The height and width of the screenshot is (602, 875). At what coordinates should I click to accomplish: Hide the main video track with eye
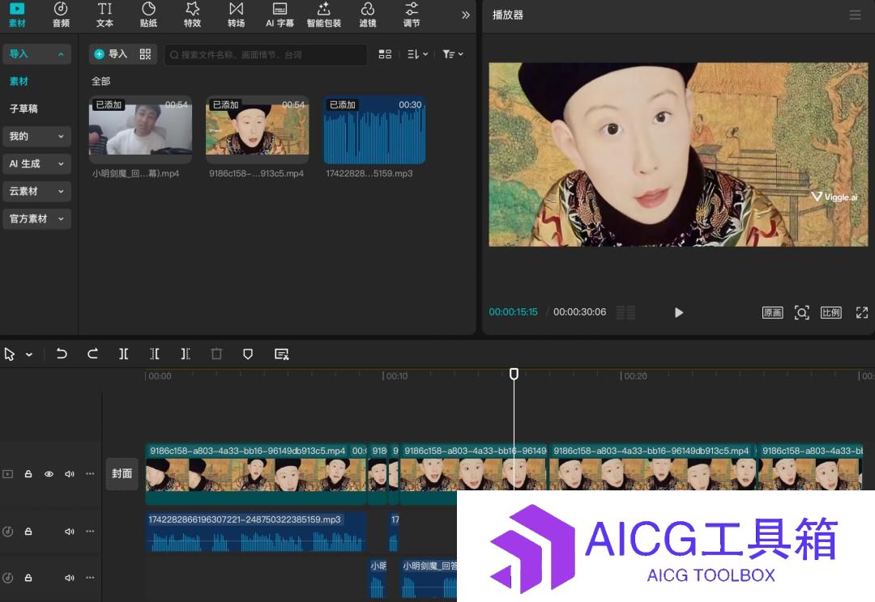49,474
